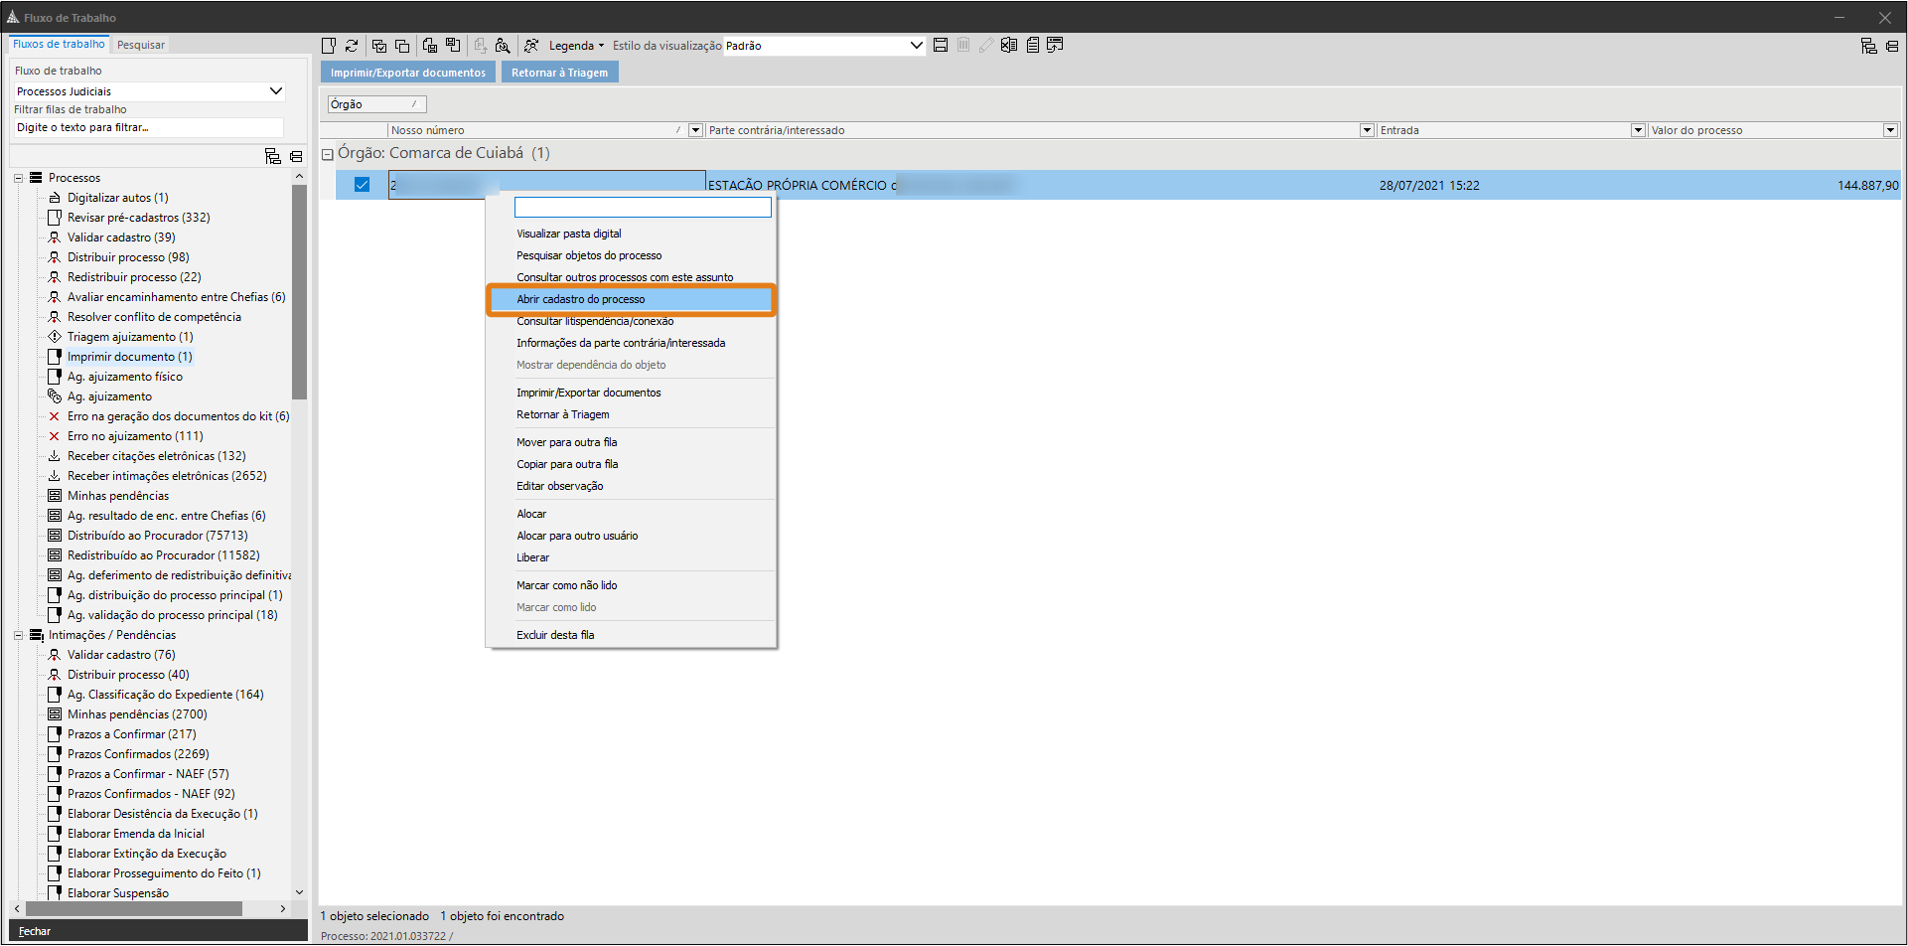Open the Nosso número column filter arrow
Screen dimensions: 1908x946
(x=695, y=130)
